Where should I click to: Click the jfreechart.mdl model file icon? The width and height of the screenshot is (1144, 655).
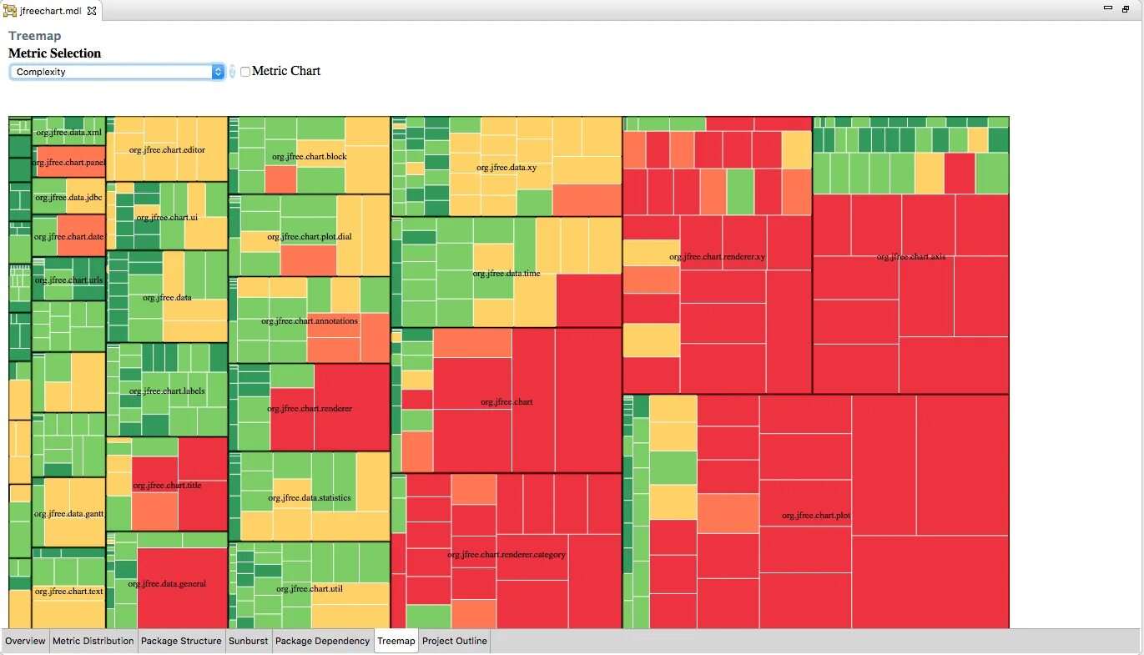(10, 11)
